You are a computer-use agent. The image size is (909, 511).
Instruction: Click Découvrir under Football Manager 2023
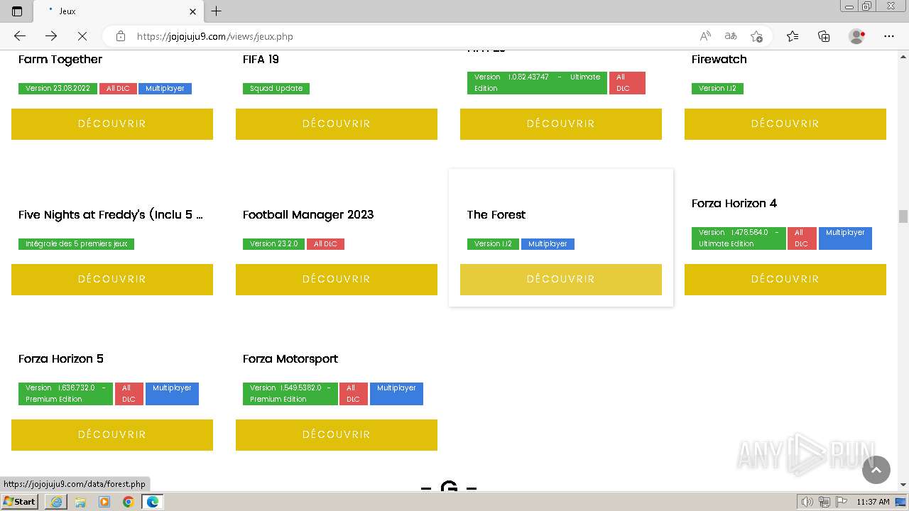pos(337,280)
